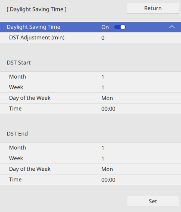This screenshot has width=181, height=212.
Task: Open the DST End Month setting
Action: tap(90, 148)
